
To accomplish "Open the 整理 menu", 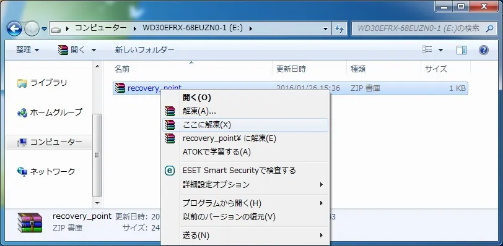I will (28, 50).
